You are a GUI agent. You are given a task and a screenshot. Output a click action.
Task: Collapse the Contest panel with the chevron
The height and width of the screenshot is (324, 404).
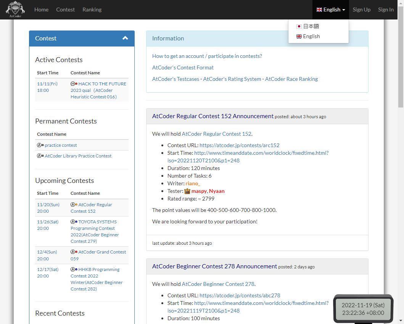125,38
